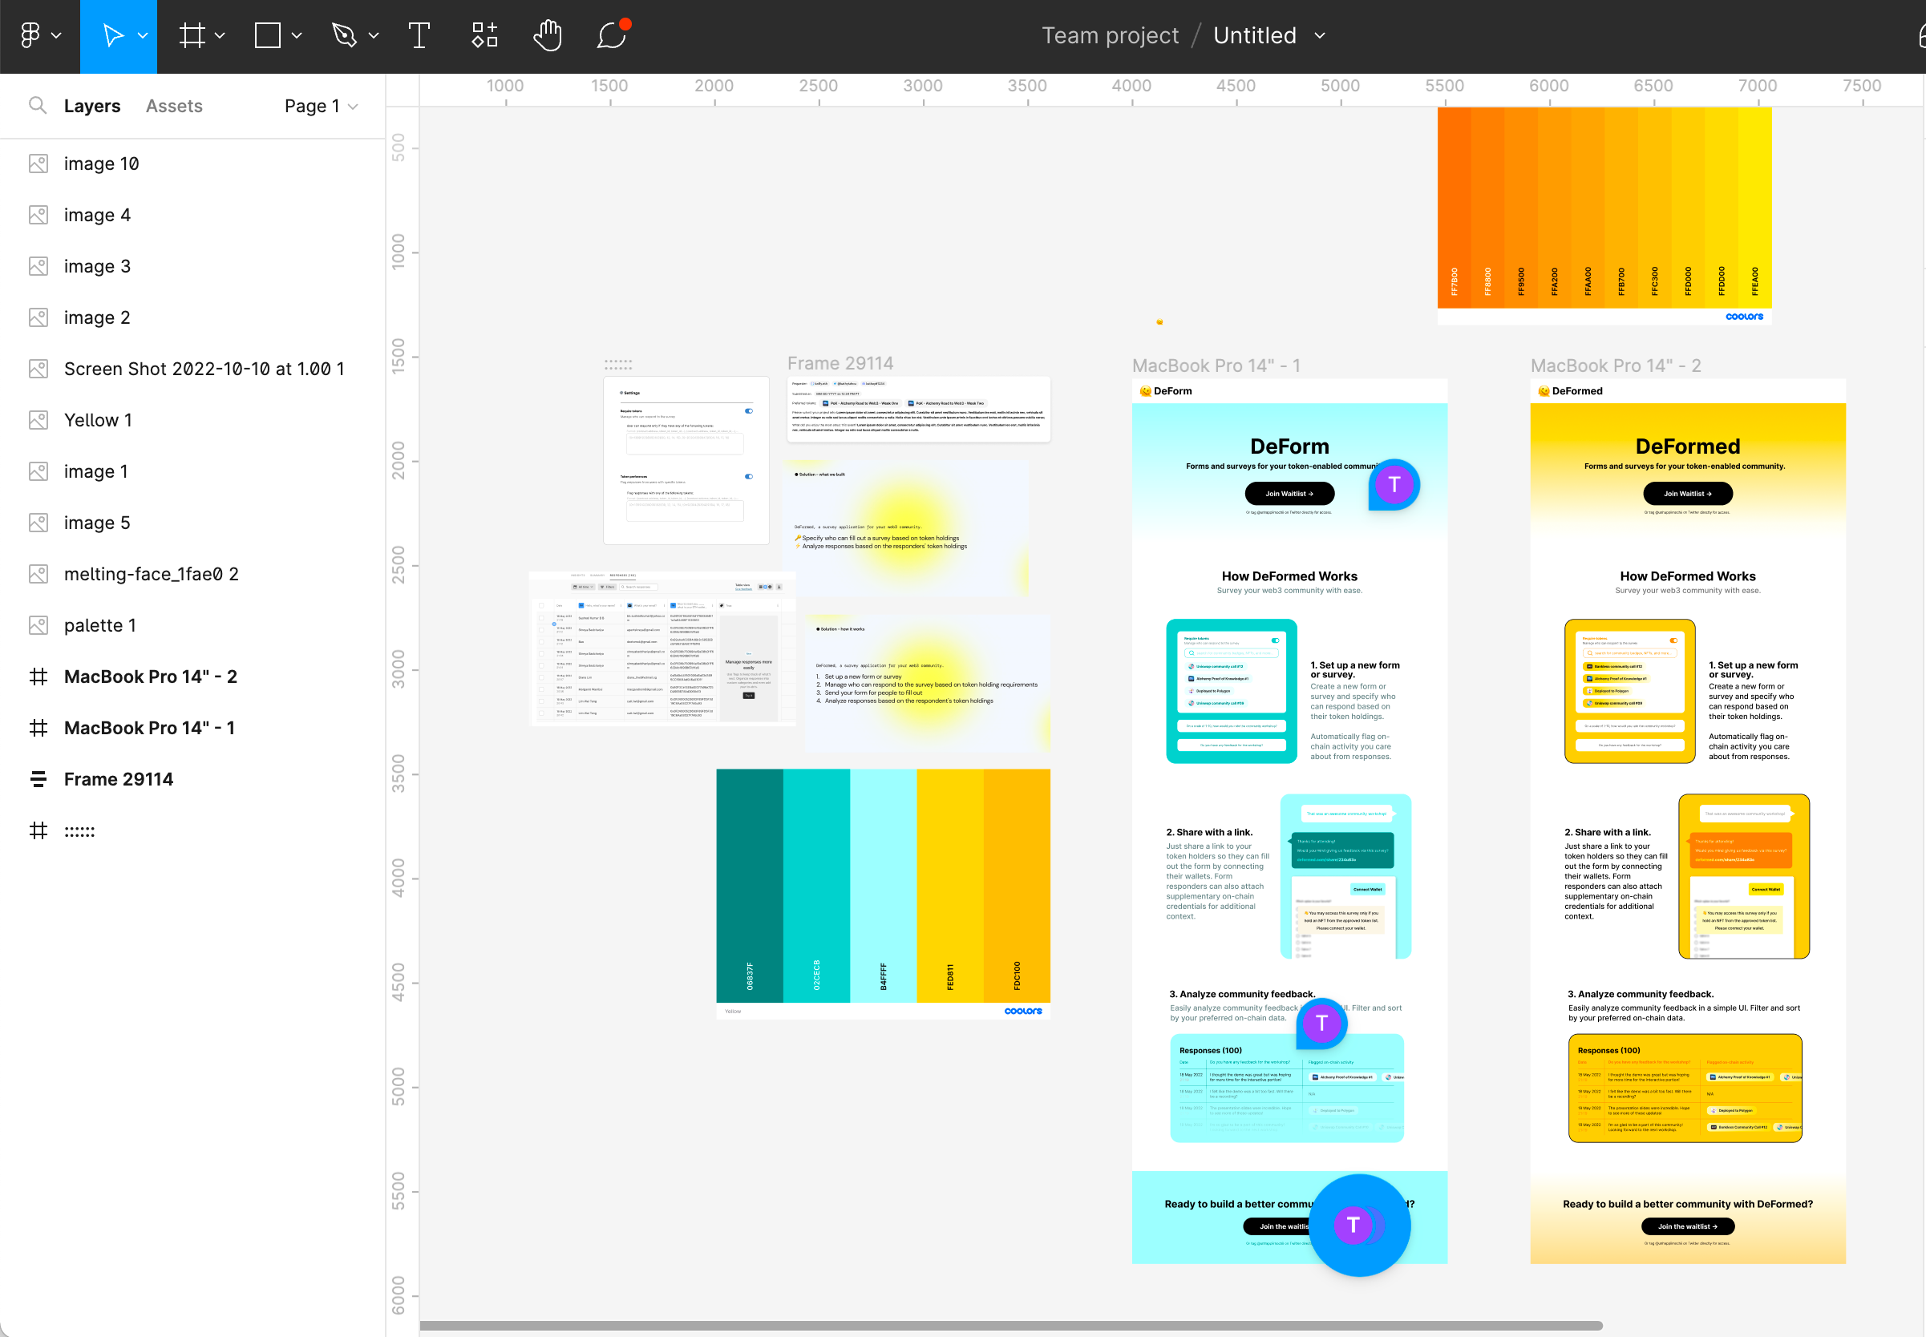Open the file name Untitled dropdown chevron
Screen dimensions: 1926x1337
1321,35
